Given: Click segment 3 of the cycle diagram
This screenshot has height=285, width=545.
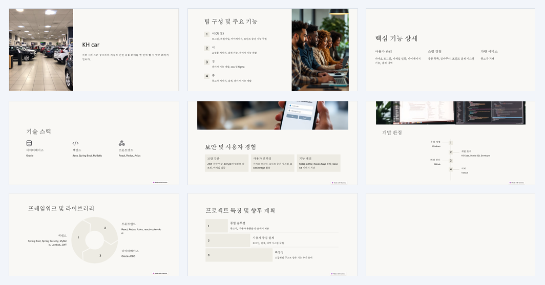Looking at the screenshot, I should 100,255.
